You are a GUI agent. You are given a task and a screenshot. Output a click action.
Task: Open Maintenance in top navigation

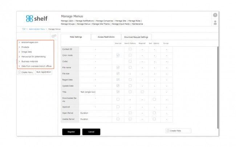pos(137,24)
